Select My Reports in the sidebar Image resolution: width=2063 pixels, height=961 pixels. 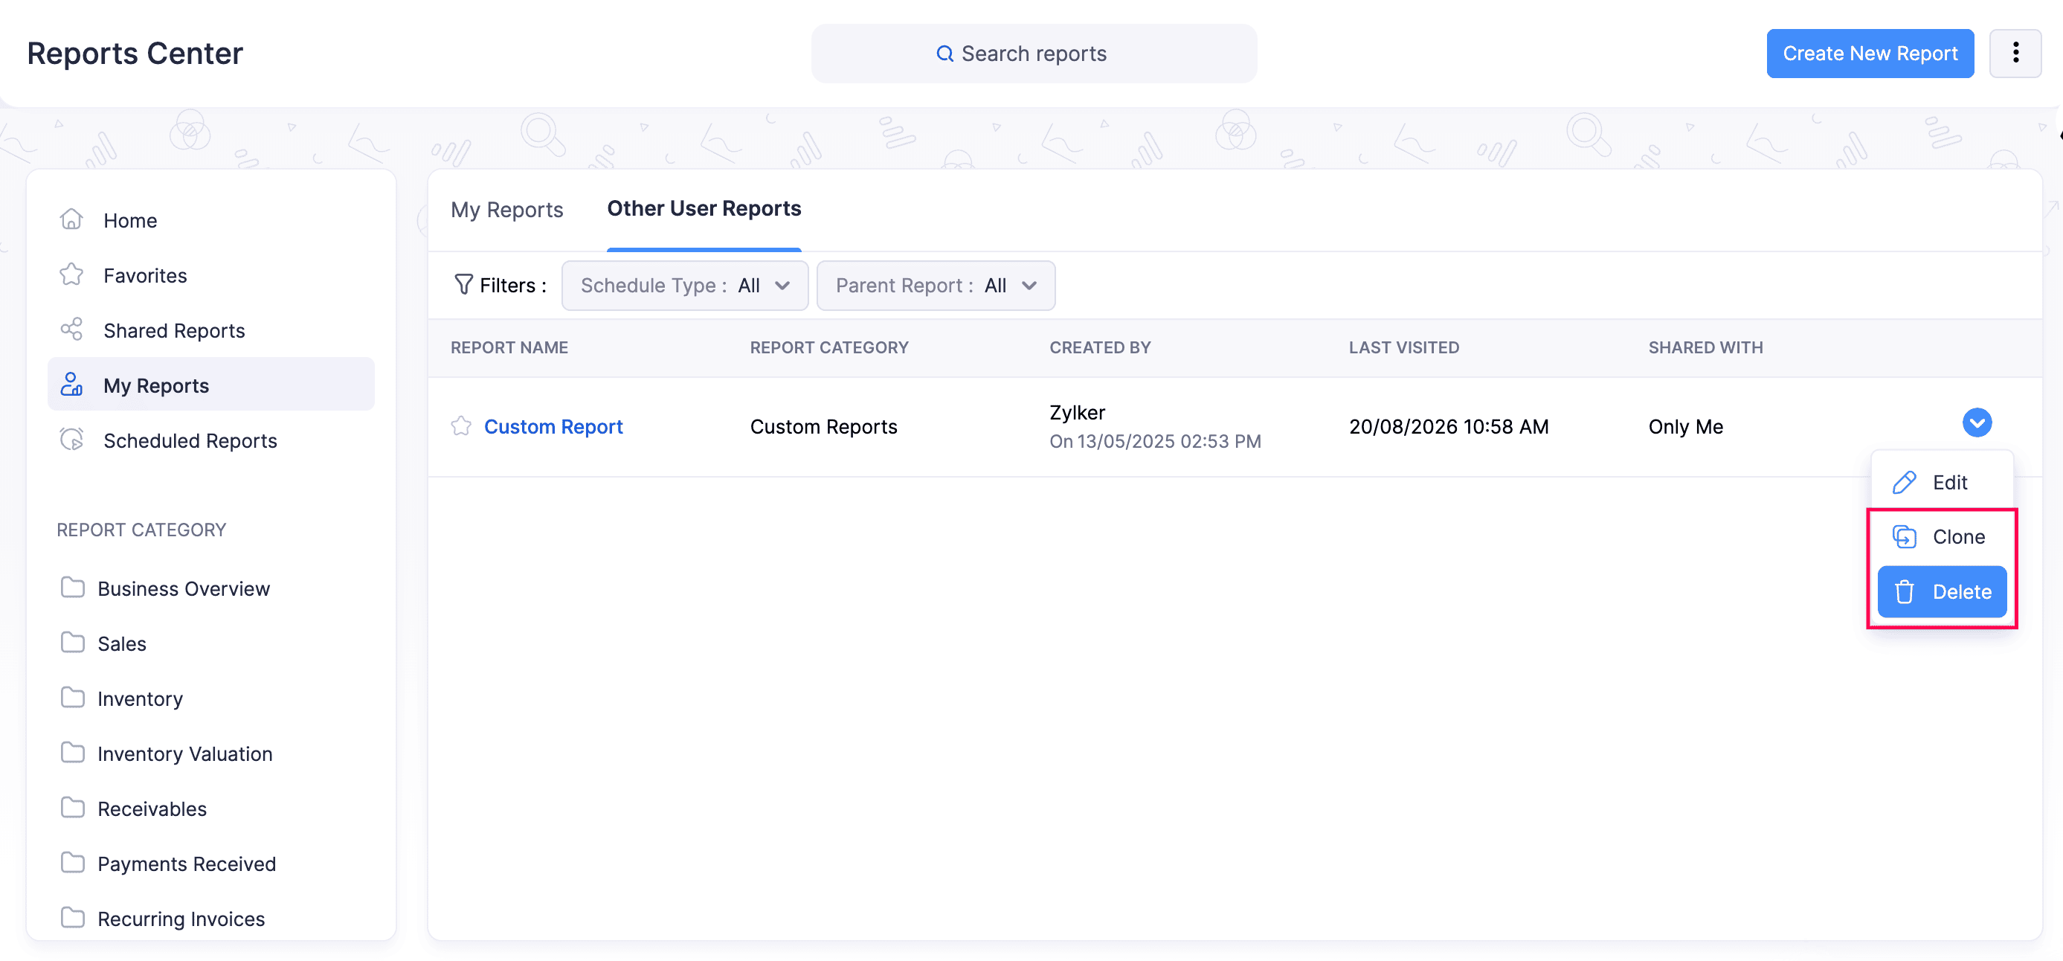211,385
